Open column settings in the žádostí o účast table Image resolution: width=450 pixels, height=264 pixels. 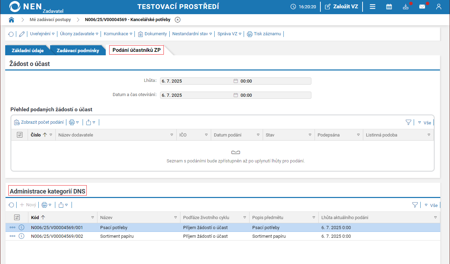point(20,135)
